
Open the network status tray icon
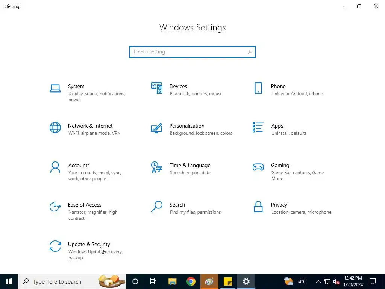click(x=327, y=281)
